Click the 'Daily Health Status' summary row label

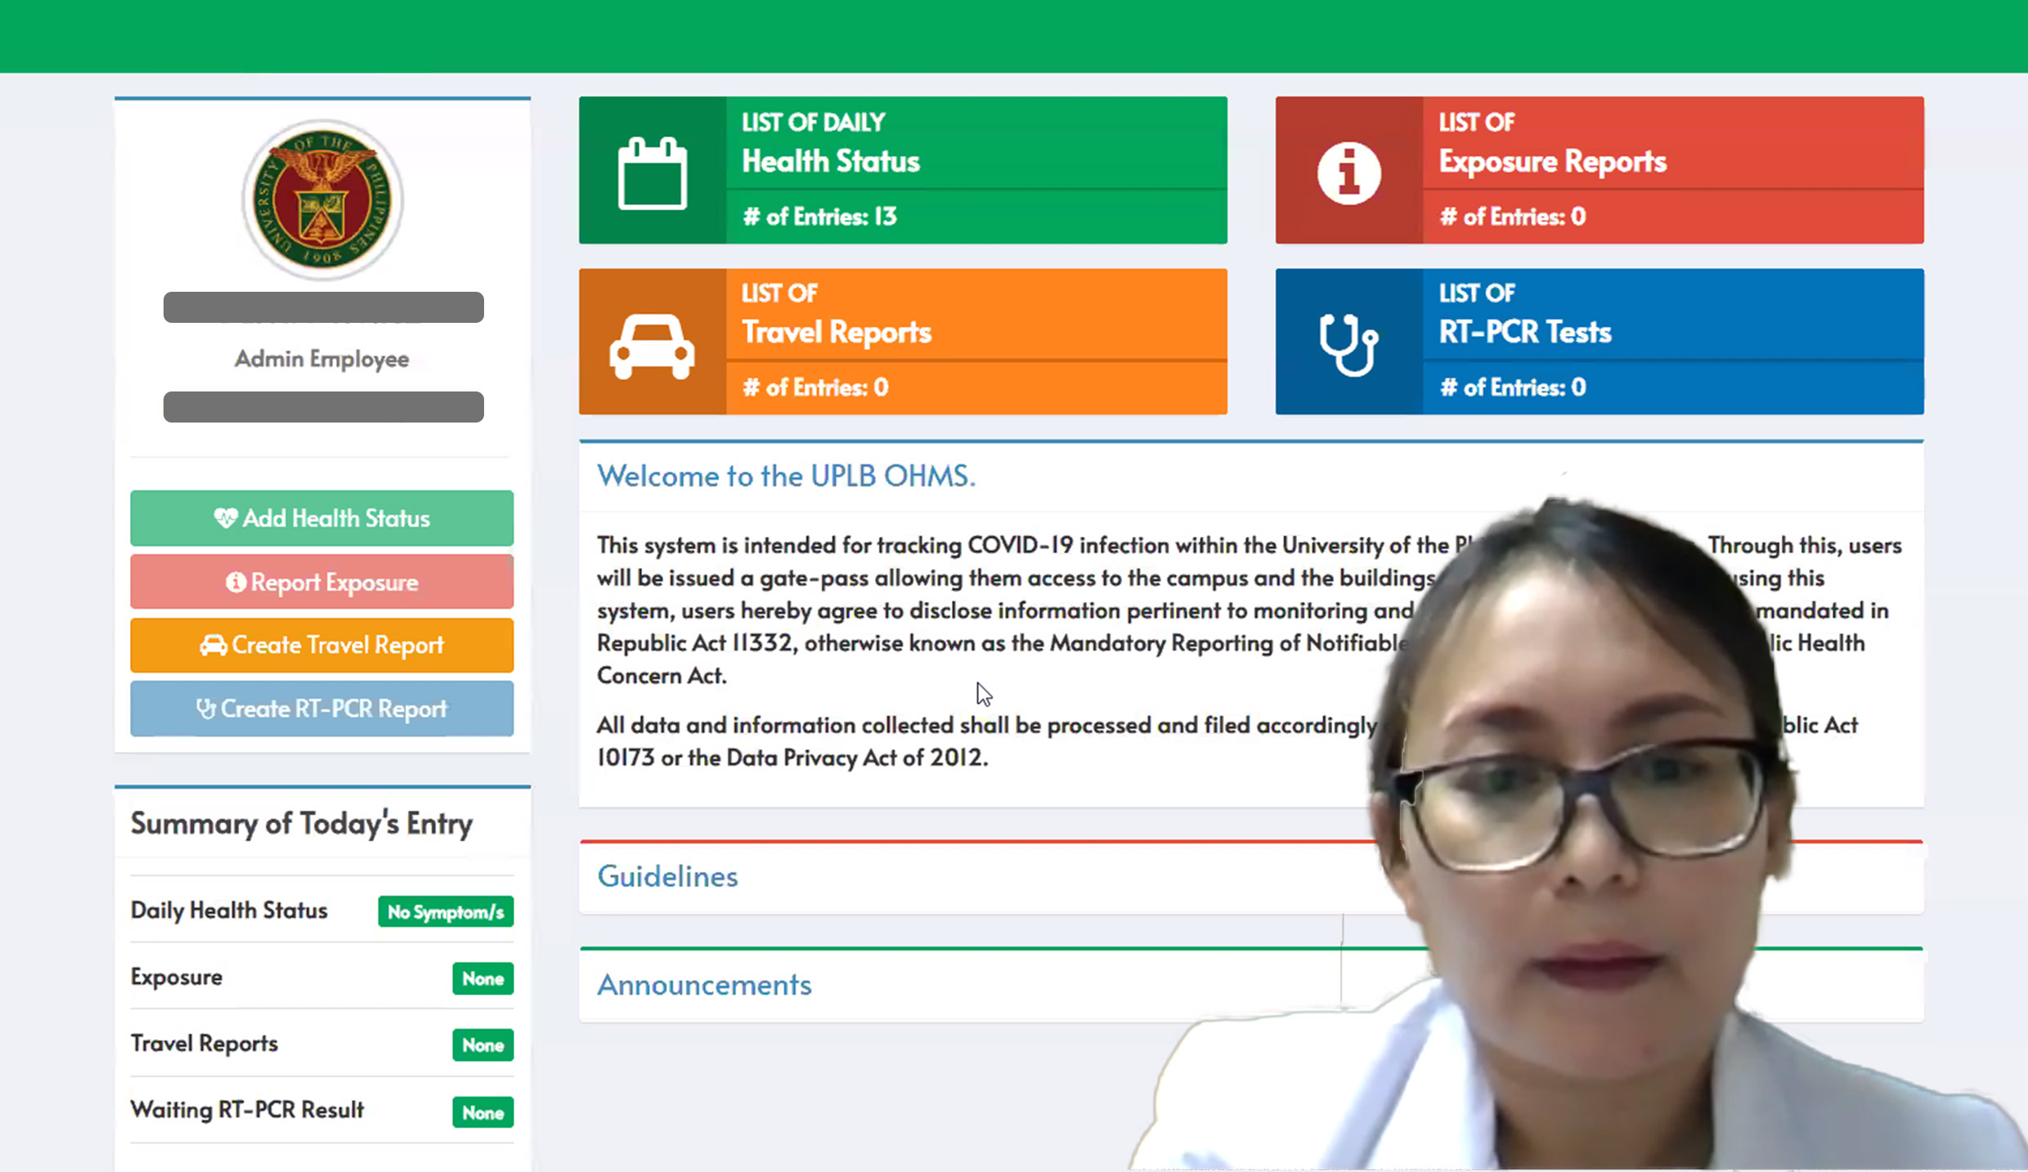pos(229,910)
